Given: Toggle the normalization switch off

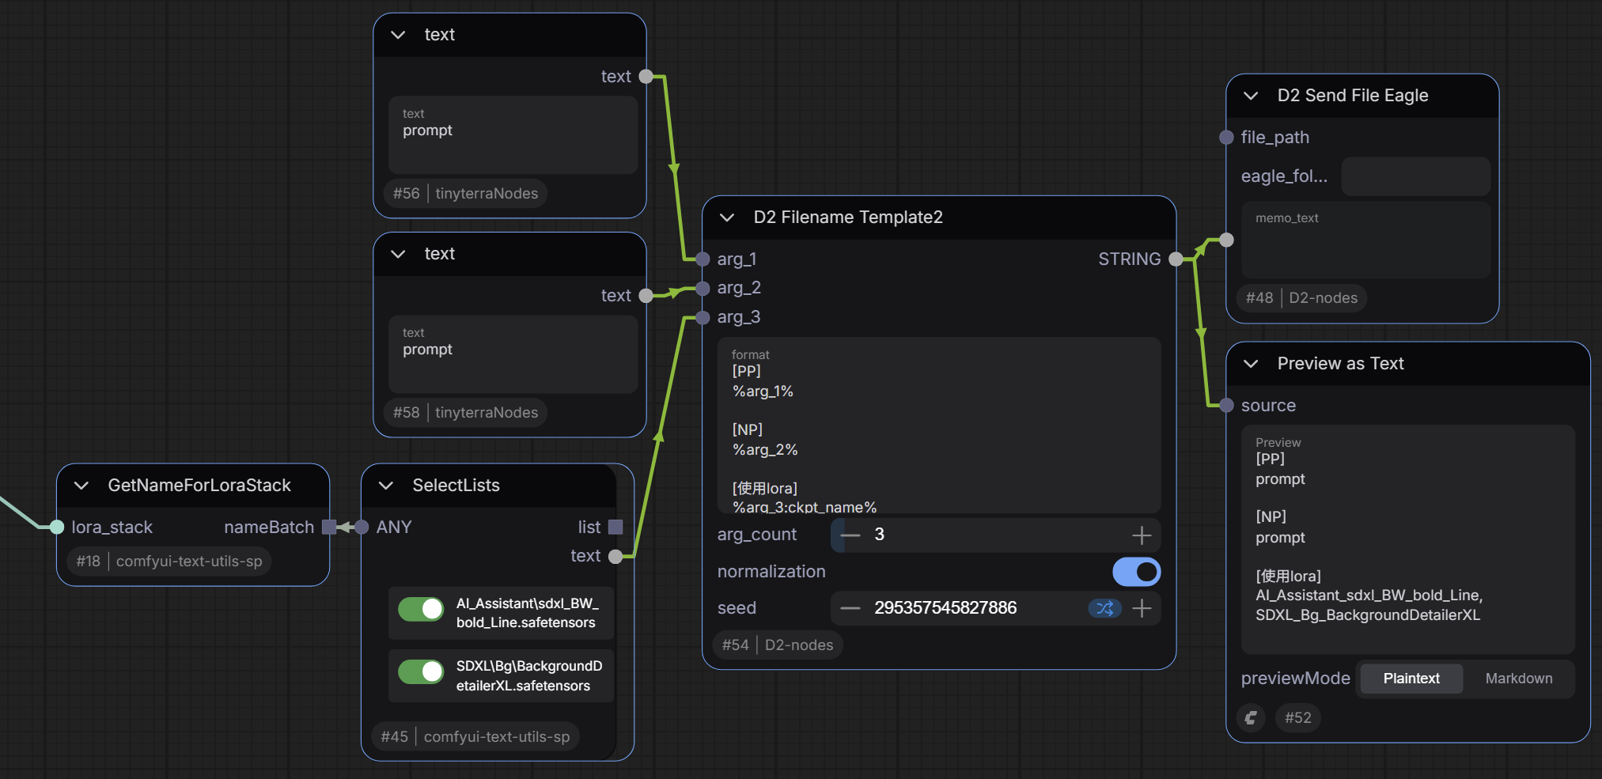Looking at the screenshot, I should pos(1136,572).
